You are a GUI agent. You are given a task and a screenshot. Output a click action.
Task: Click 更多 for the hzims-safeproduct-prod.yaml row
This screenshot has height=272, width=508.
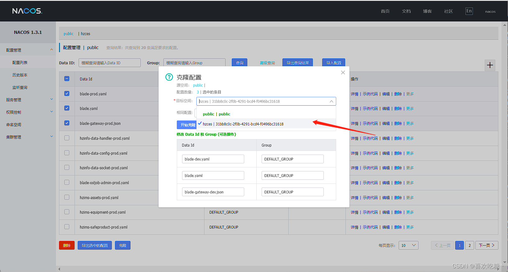click(410, 227)
